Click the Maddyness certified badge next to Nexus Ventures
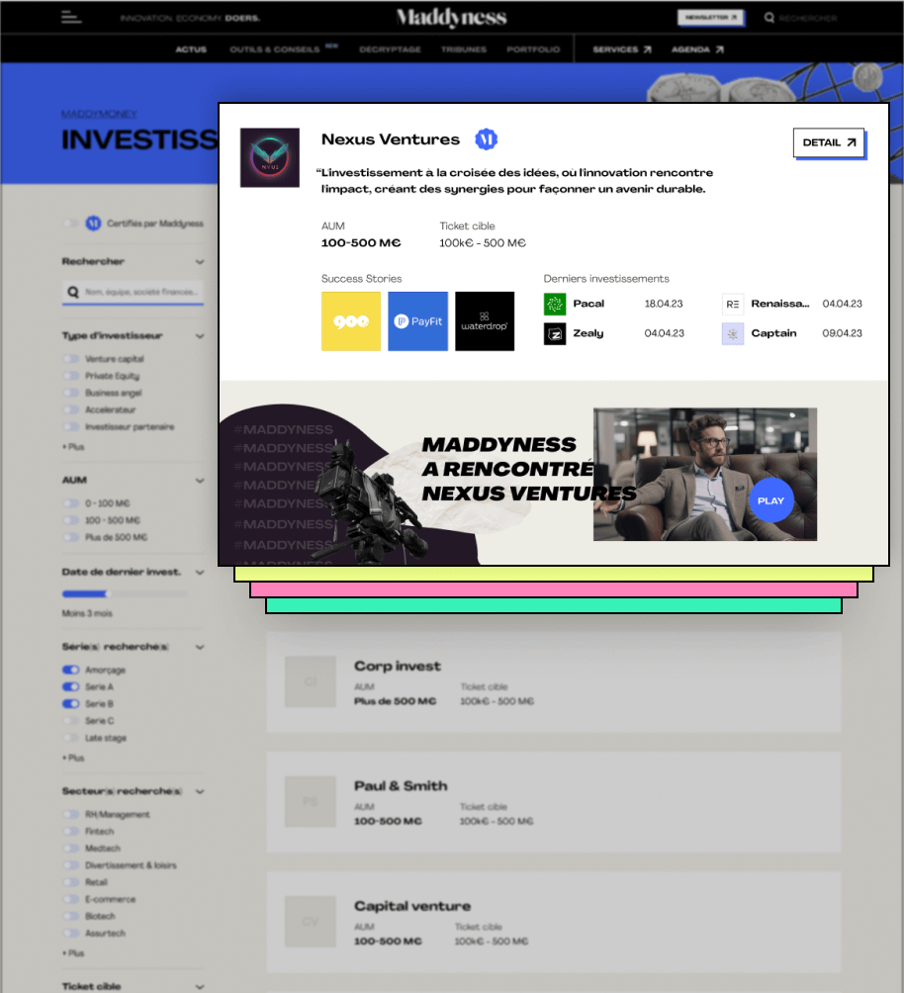Screen dimensions: 904x993 [x=485, y=140]
